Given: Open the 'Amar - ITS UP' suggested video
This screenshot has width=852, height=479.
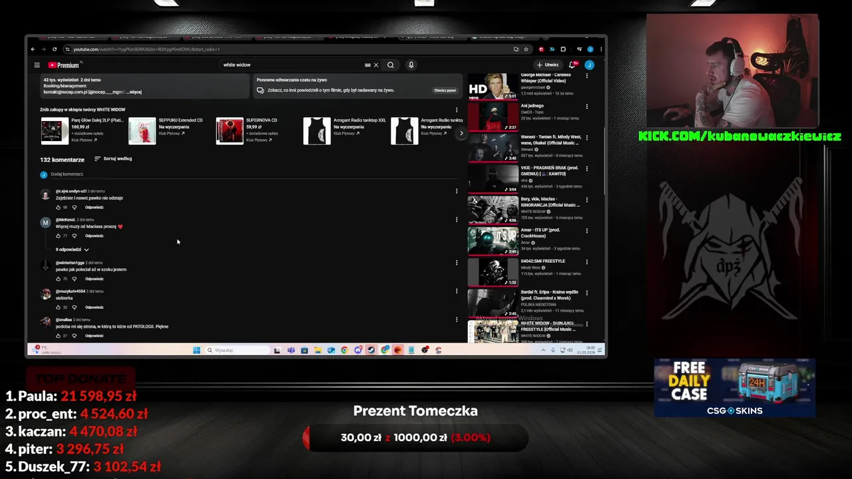Looking at the screenshot, I should tap(526, 241).
